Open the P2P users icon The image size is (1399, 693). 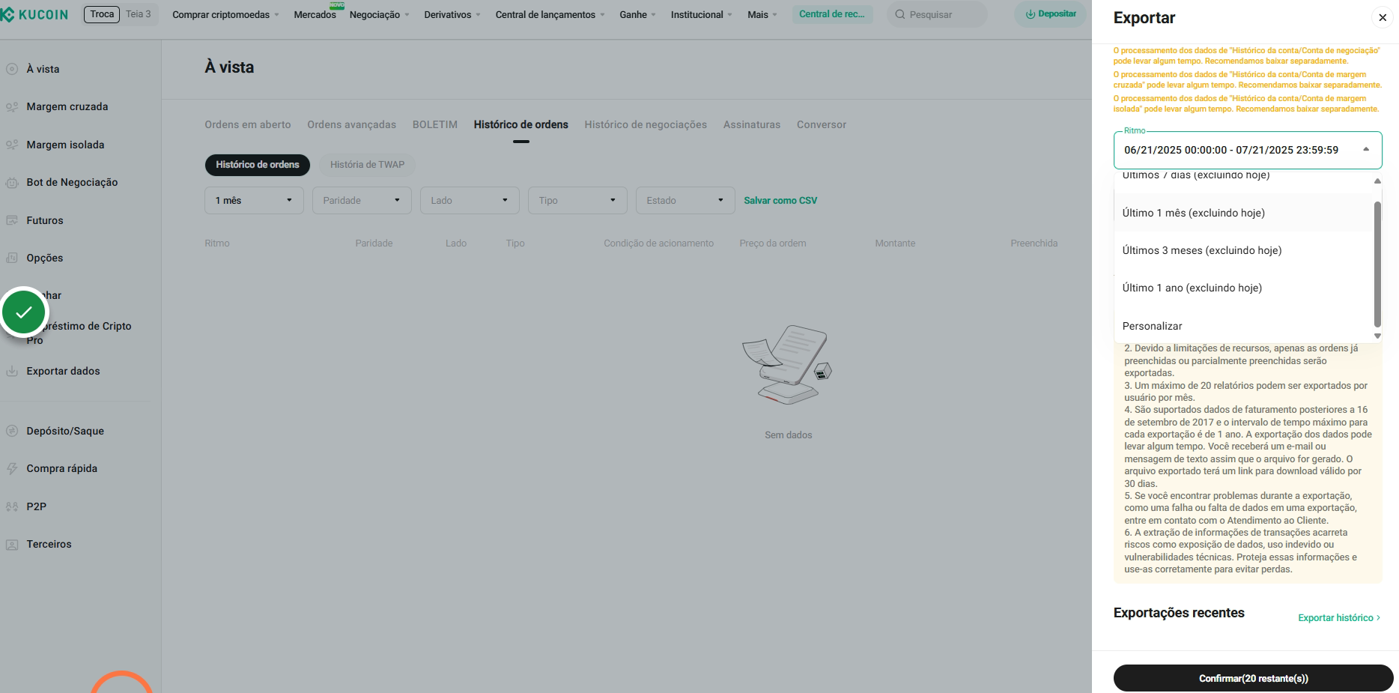tap(12, 506)
